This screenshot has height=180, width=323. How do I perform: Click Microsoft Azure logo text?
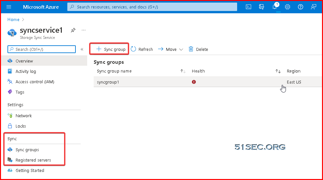coord(41,7)
